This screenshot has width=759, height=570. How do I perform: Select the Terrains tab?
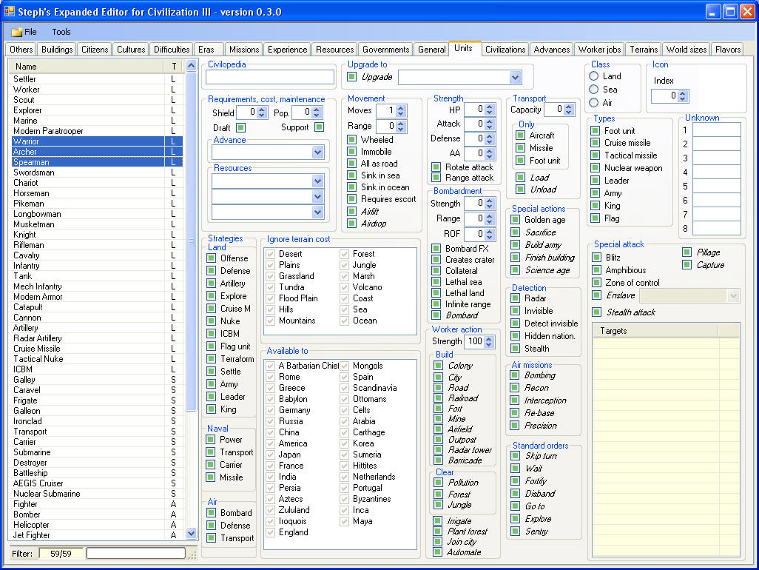(644, 50)
